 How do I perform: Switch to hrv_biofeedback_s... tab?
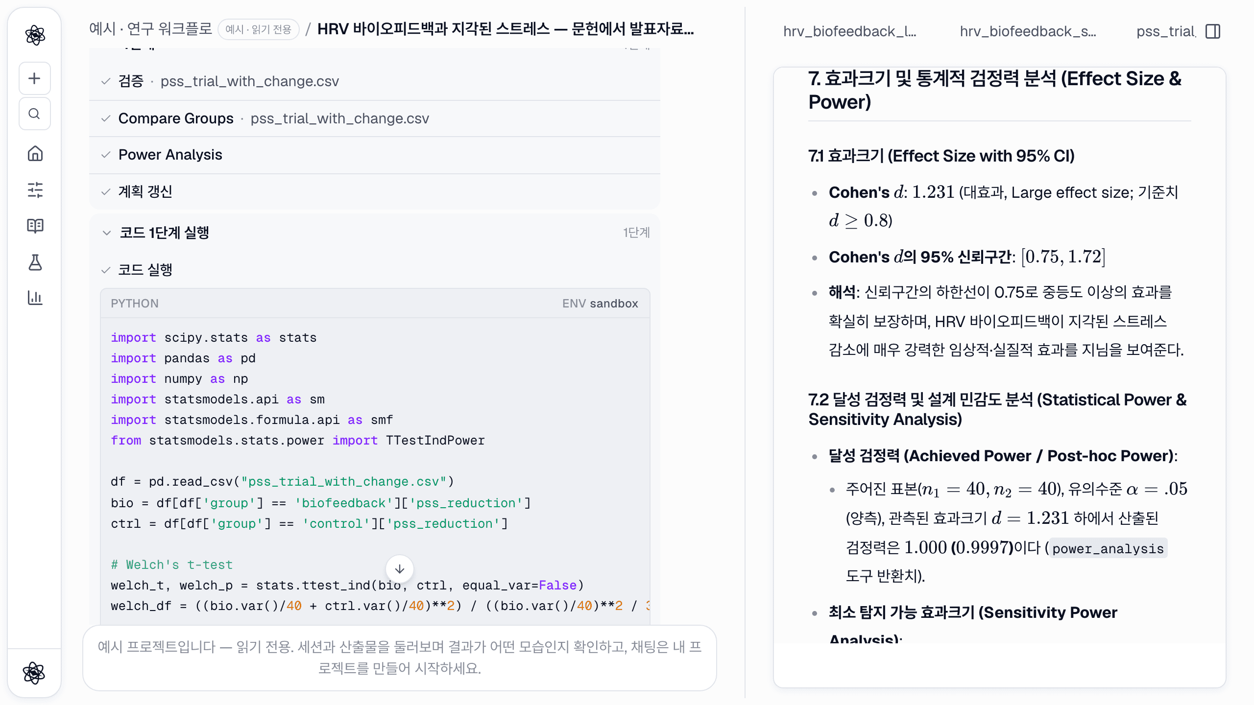pyautogui.click(x=1028, y=31)
